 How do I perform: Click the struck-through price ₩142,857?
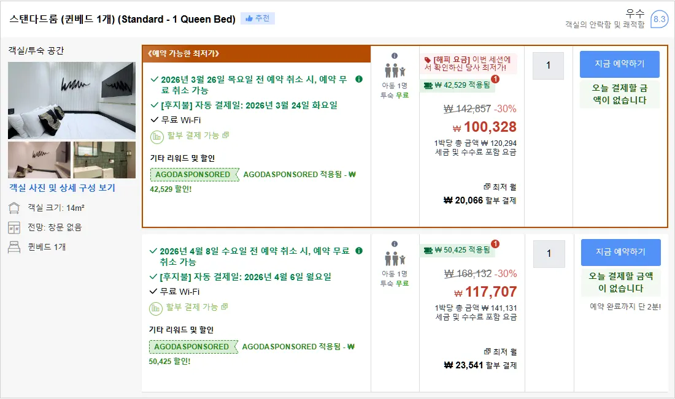click(468, 108)
